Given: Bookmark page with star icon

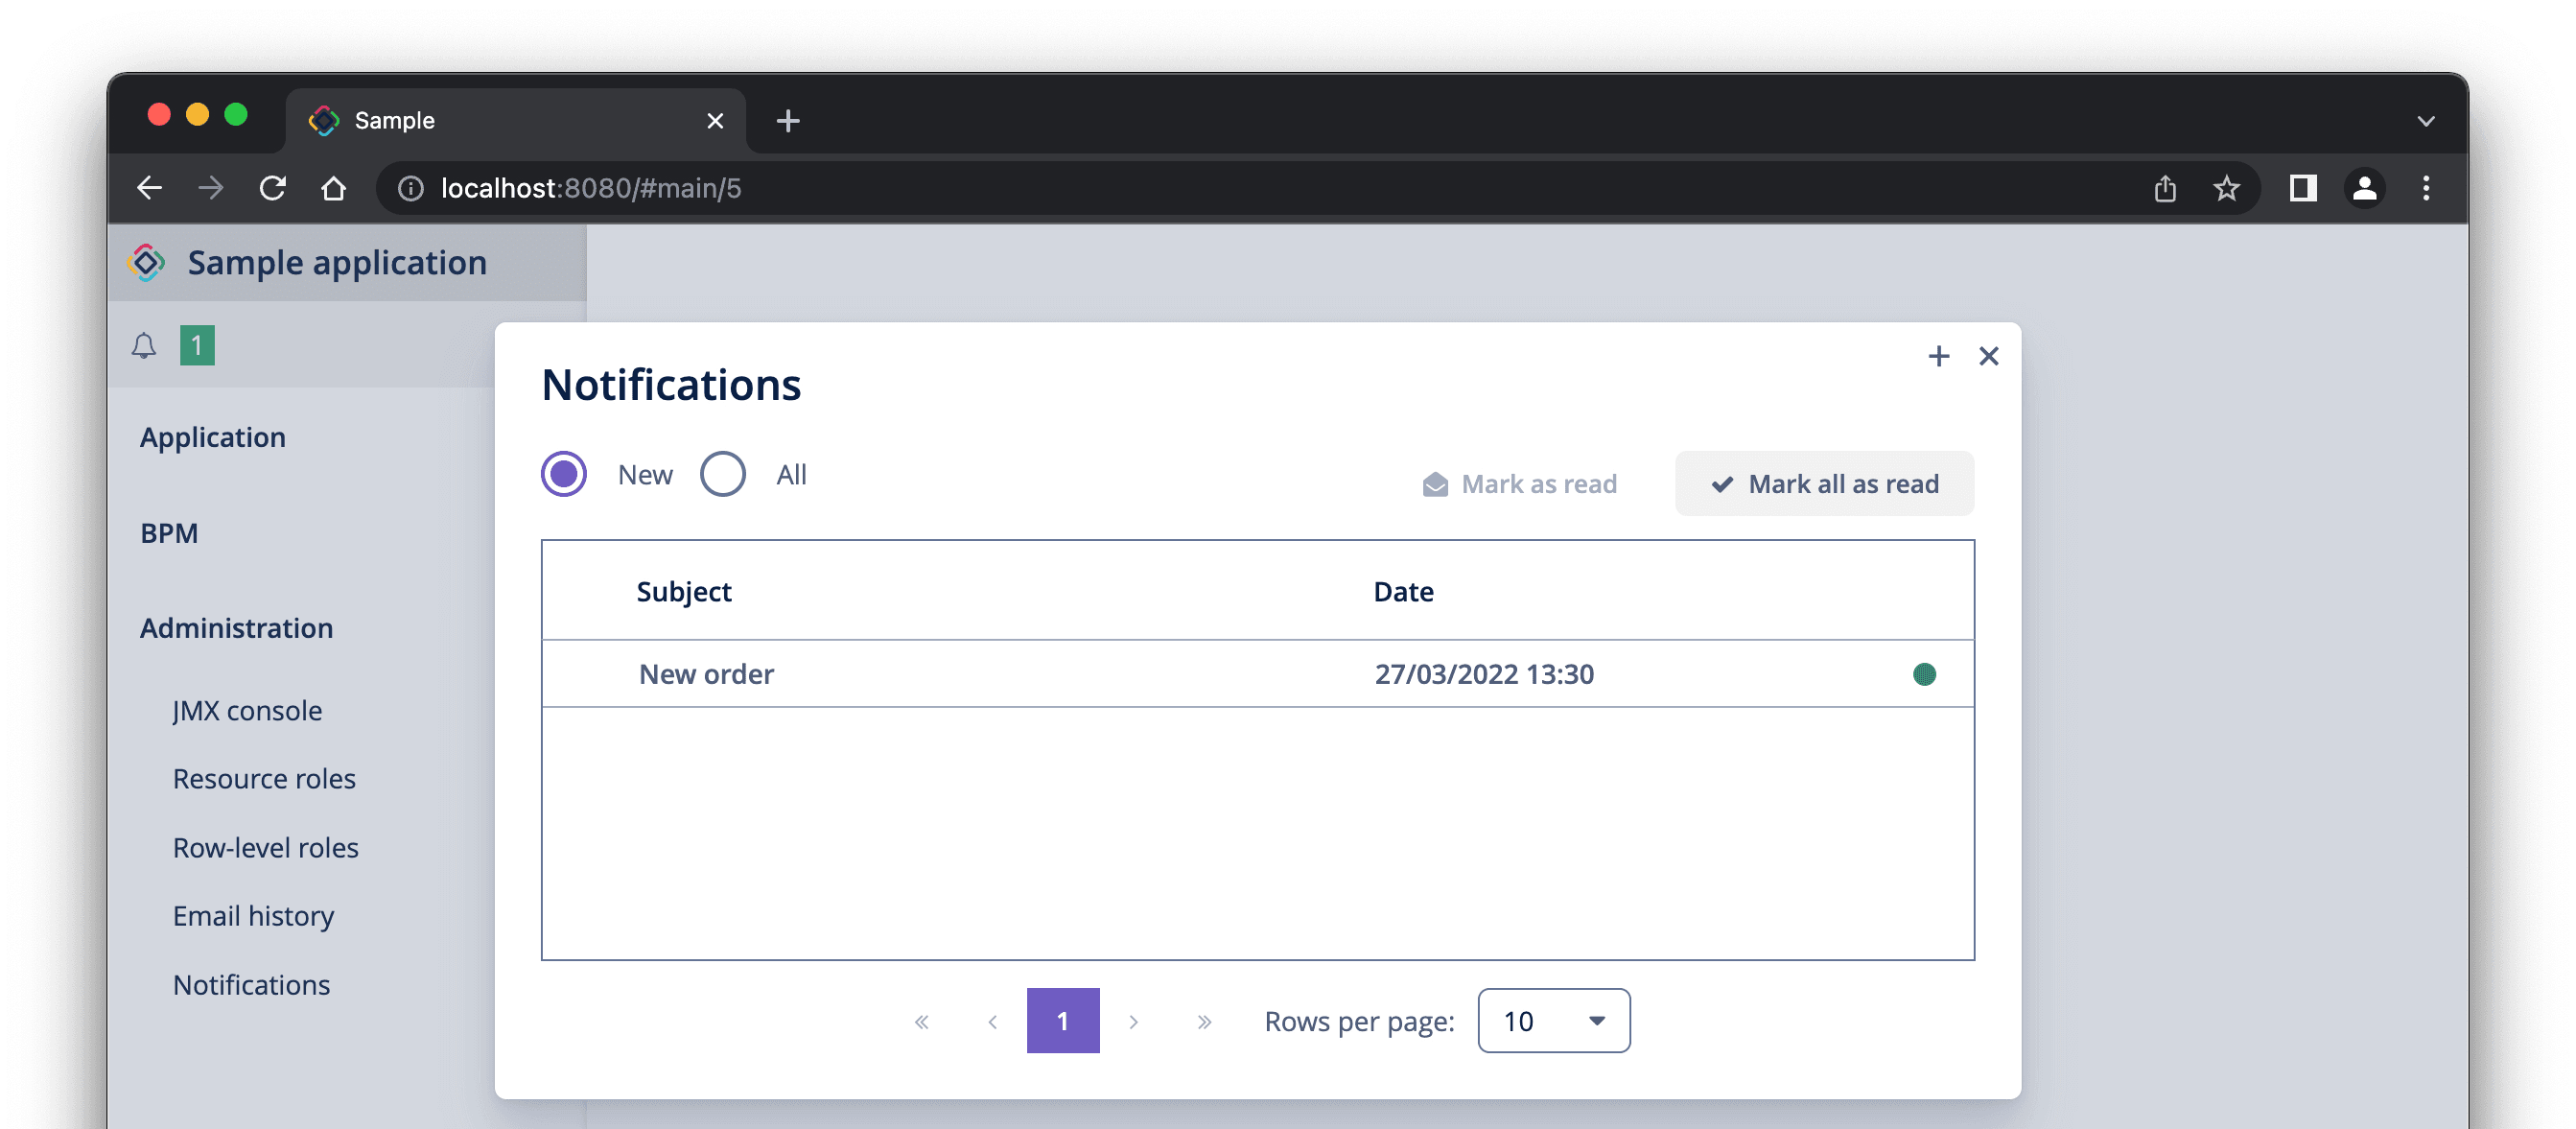Looking at the screenshot, I should (x=2226, y=188).
